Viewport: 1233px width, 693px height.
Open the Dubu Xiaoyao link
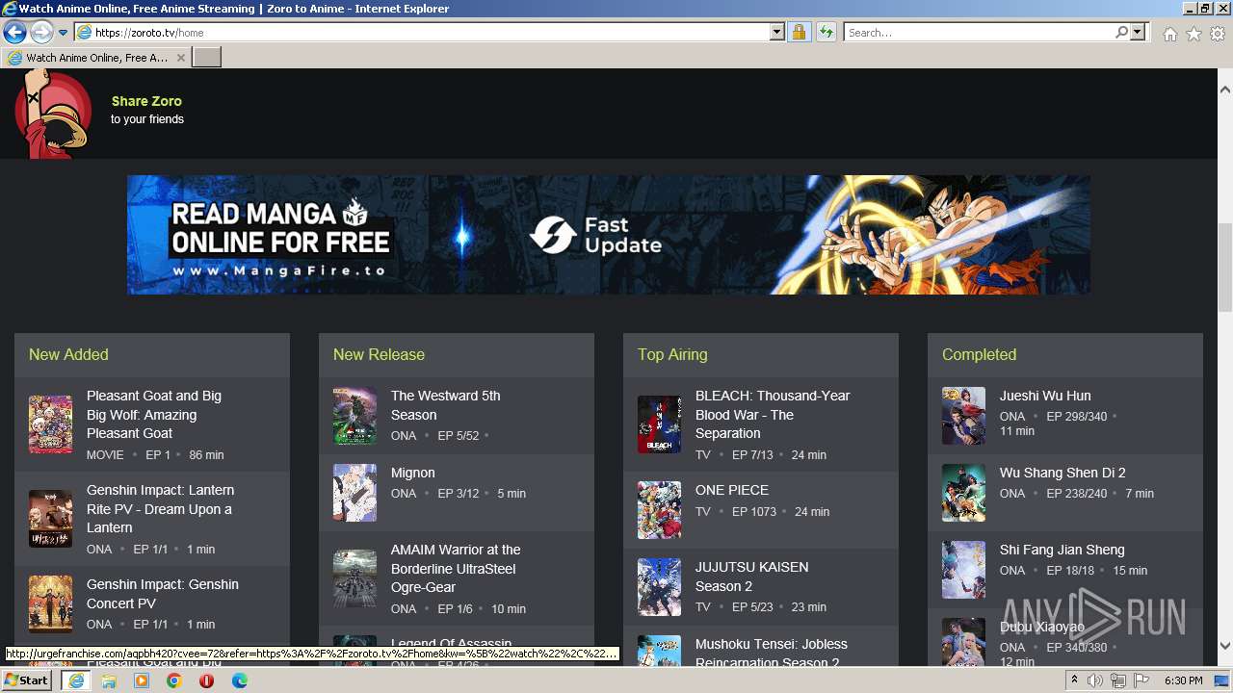coord(1042,627)
